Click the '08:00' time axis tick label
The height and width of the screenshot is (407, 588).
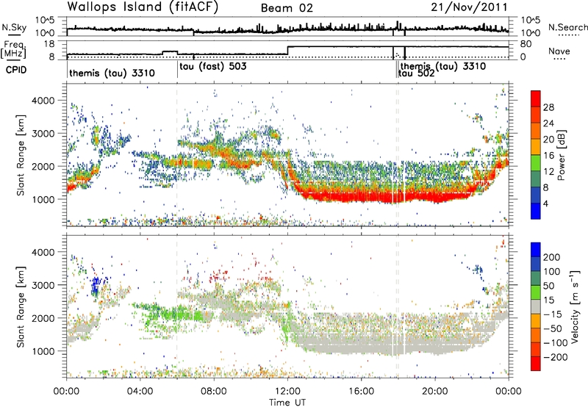[214, 392]
